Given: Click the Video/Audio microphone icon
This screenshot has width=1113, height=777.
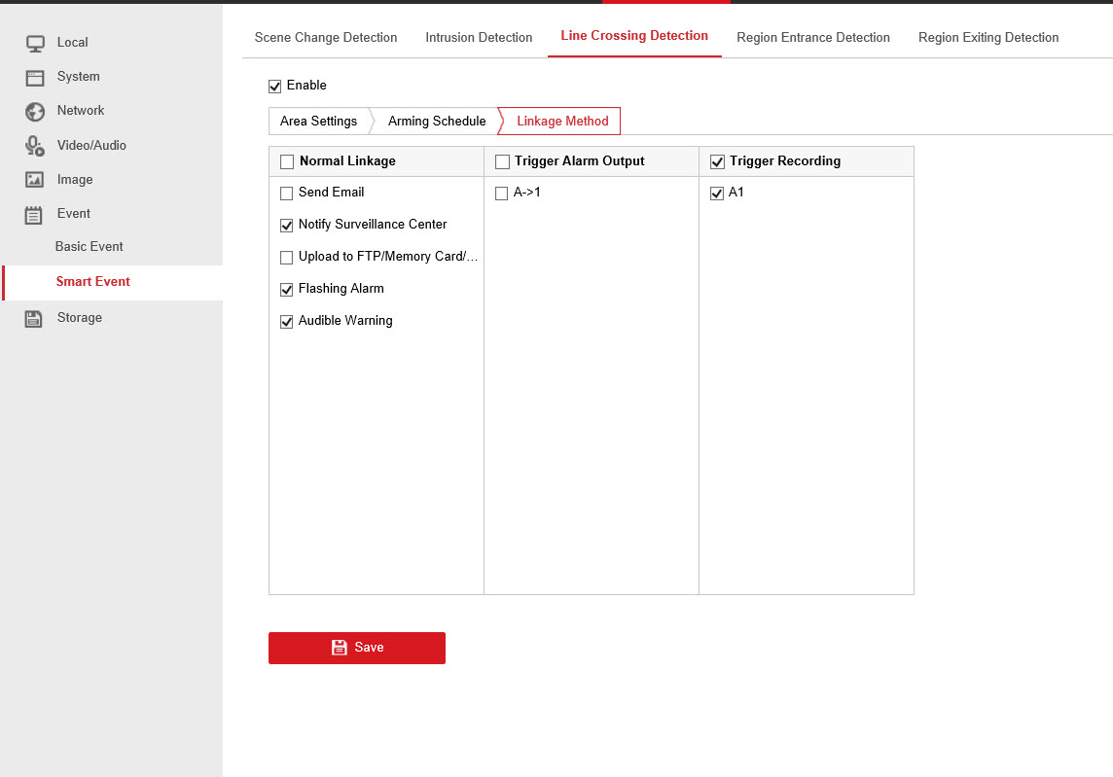Looking at the screenshot, I should (35, 146).
